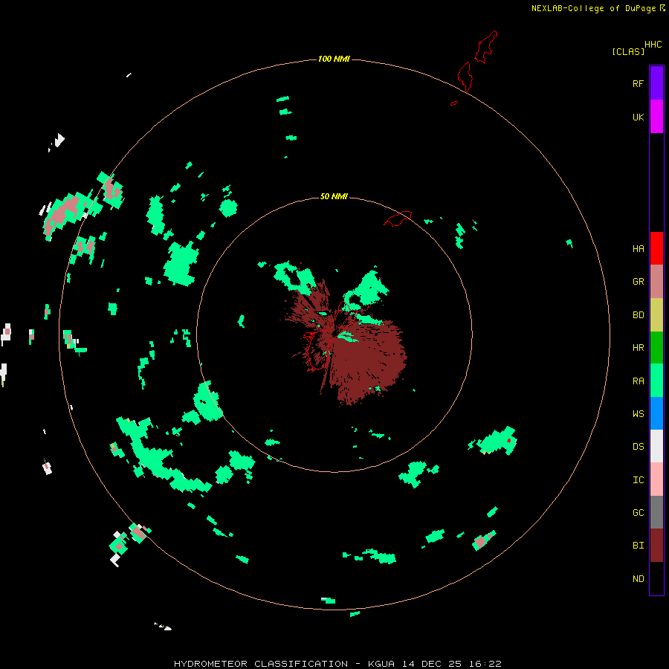Click the RF purple legend swatch
Viewport: 669px width, 669px height.
pyautogui.click(x=656, y=83)
